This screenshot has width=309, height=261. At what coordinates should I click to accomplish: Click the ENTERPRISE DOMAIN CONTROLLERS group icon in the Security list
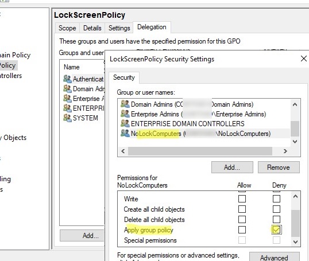click(125, 123)
